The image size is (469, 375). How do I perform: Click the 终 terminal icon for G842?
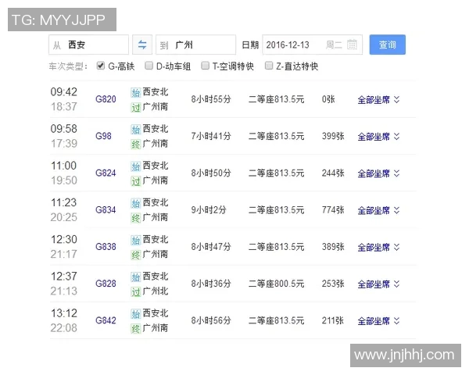click(x=136, y=329)
